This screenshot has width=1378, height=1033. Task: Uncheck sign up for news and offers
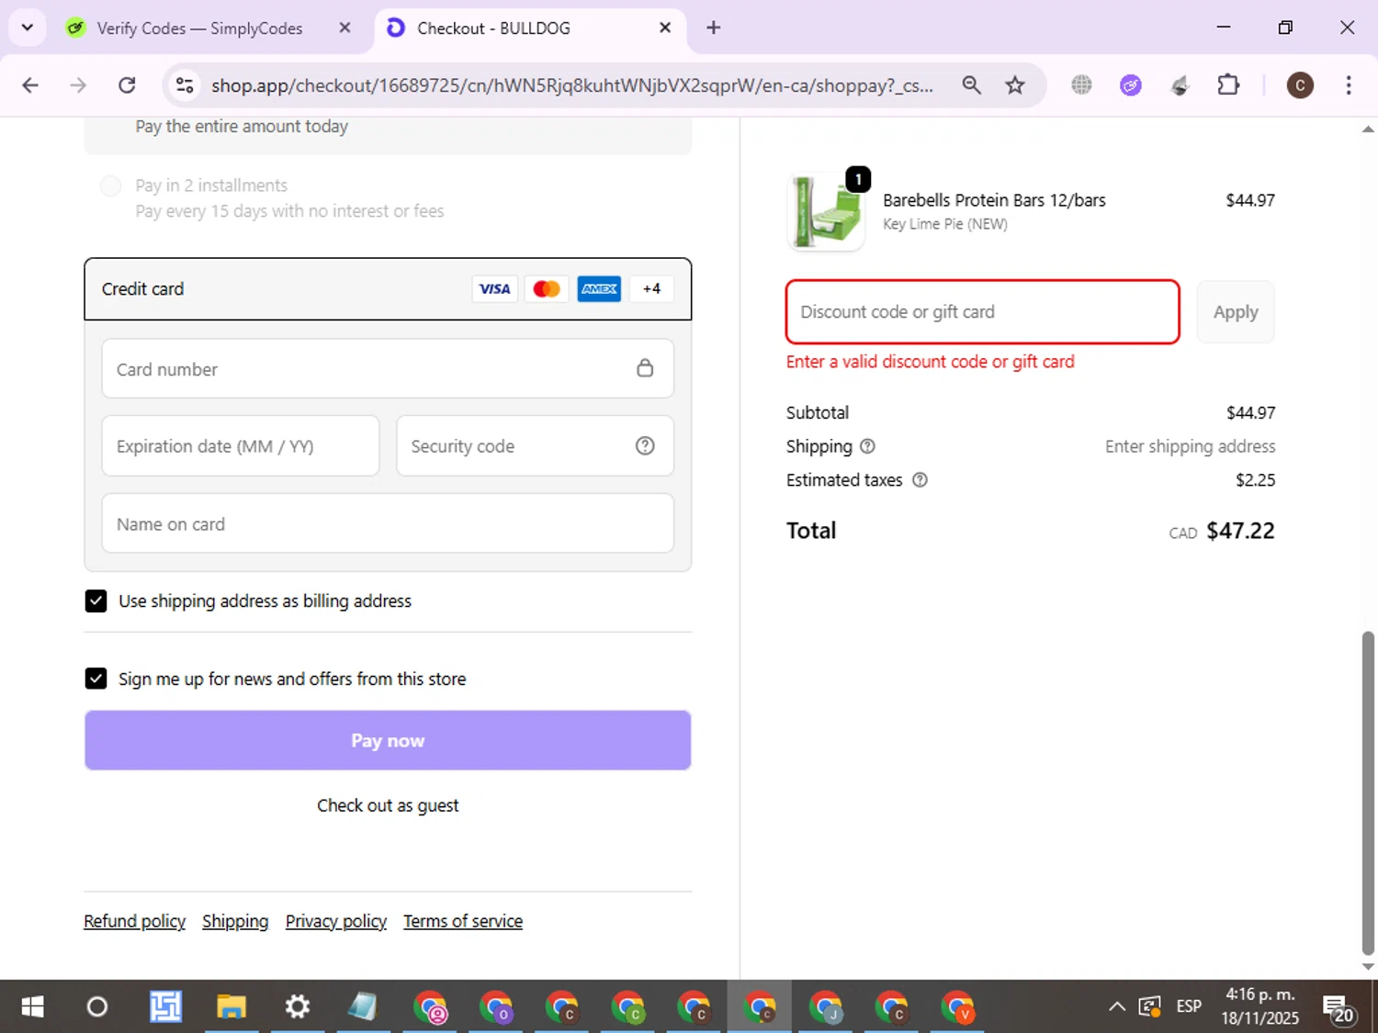(96, 679)
